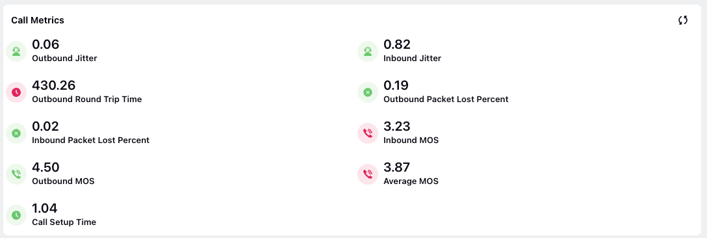Click the green clock icon for Call Setup Time
The width and height of the screenshot is (707, 238).
tap(16, 215)
